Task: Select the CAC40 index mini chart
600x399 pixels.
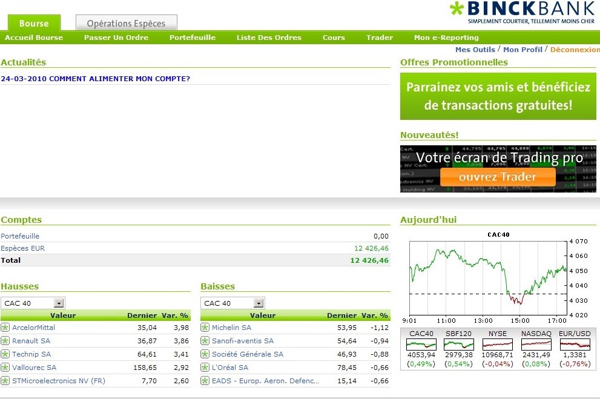Action: [421, 345]
